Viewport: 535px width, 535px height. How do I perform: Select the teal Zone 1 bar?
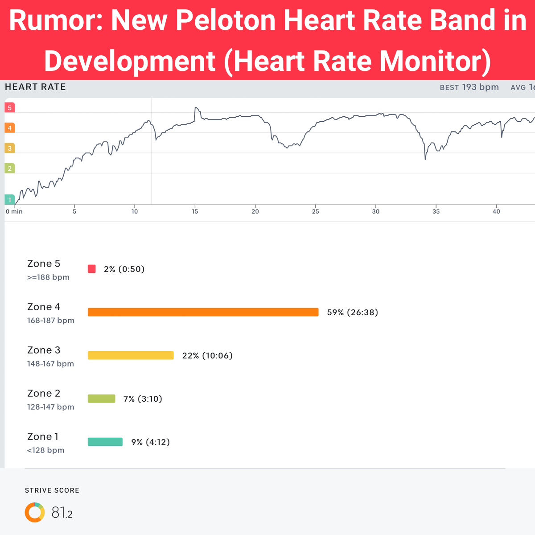point(105,442)
